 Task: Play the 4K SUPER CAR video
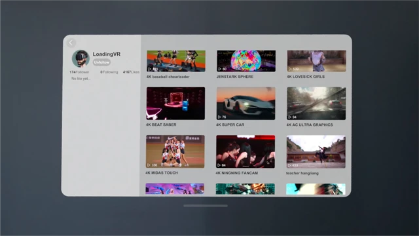246,104
